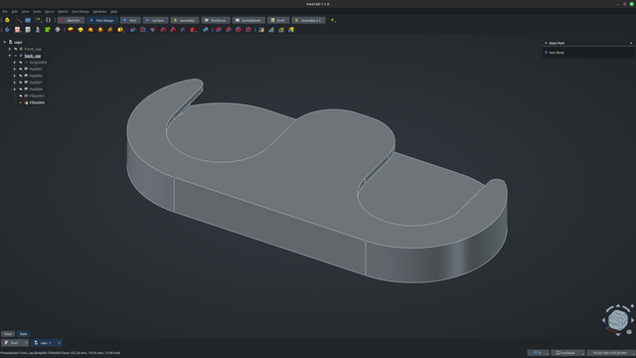This screenshot has width=636, height=358.
Task: Collapse the caps document tree
Action: pos(4,42)
